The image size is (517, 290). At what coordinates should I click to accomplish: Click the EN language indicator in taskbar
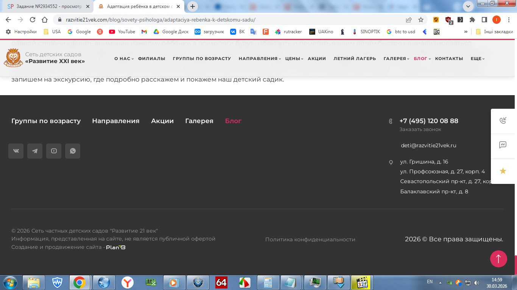point(430,282)
